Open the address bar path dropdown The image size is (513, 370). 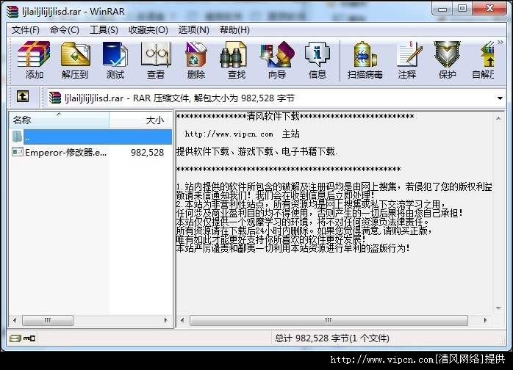coord(500,98)
